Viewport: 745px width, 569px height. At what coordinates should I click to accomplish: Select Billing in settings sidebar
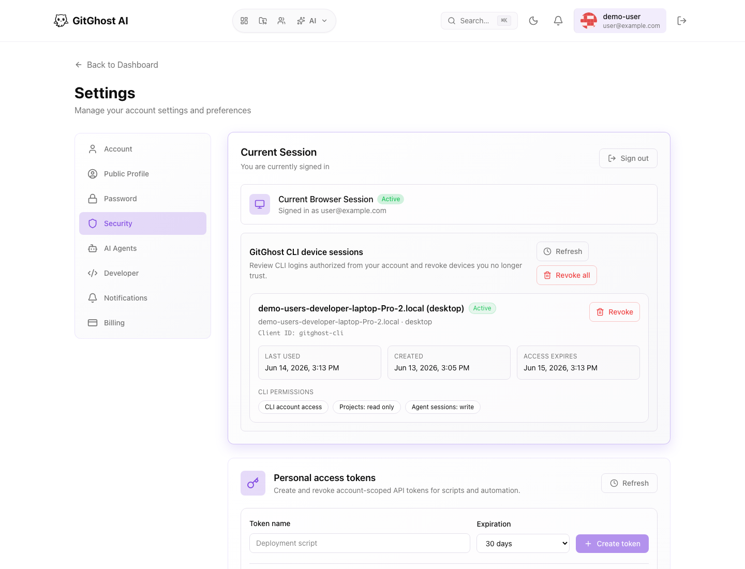tap(143, 323)
